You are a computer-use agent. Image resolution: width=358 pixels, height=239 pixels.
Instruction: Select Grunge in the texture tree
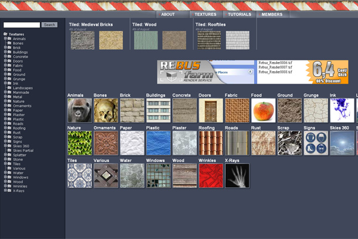click(x=19, y=79)
